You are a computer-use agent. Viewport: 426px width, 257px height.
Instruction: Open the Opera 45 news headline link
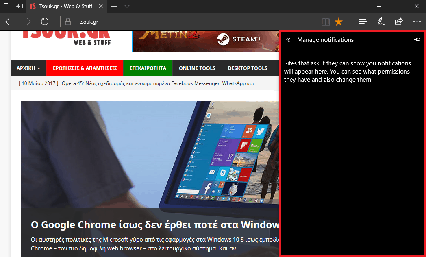point(158,83)
